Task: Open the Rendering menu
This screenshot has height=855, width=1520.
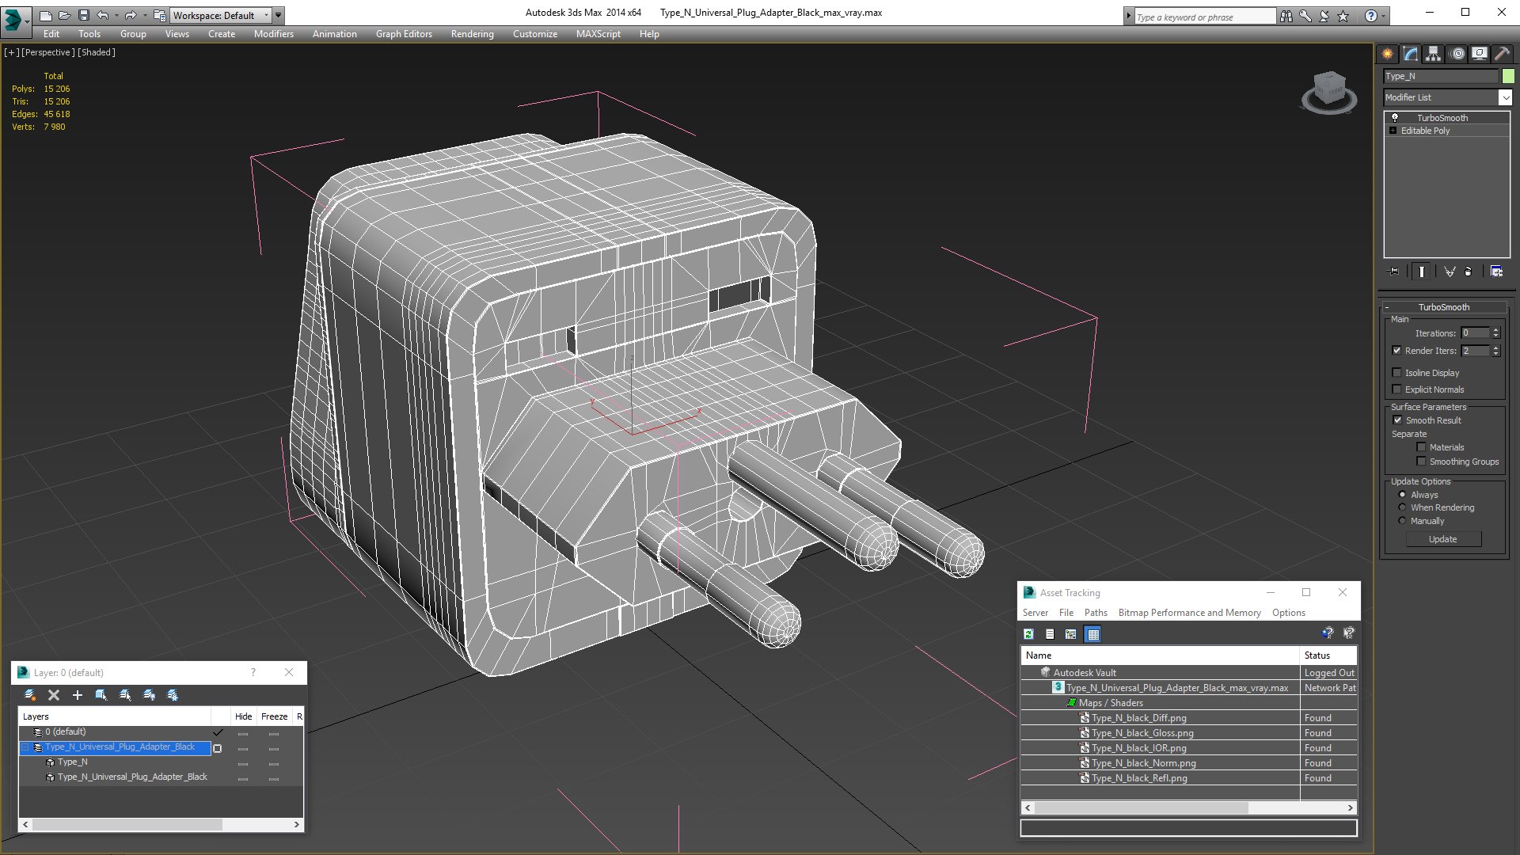Action: (x=472, y=34)
